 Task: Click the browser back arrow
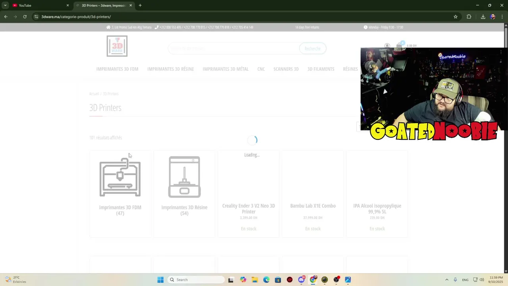click(6, 17)
